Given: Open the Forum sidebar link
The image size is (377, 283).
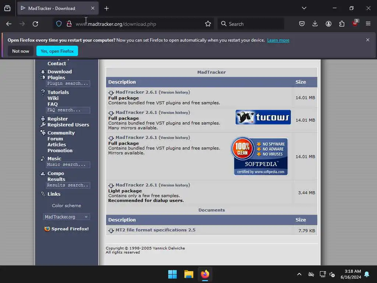Looking at the screenshot, I should pos(55,139).
